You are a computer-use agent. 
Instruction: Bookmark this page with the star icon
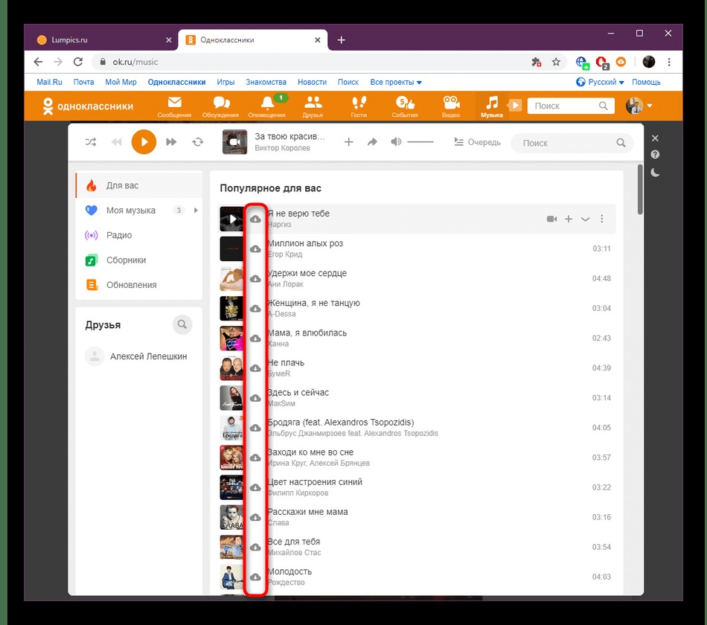[556, 62]
